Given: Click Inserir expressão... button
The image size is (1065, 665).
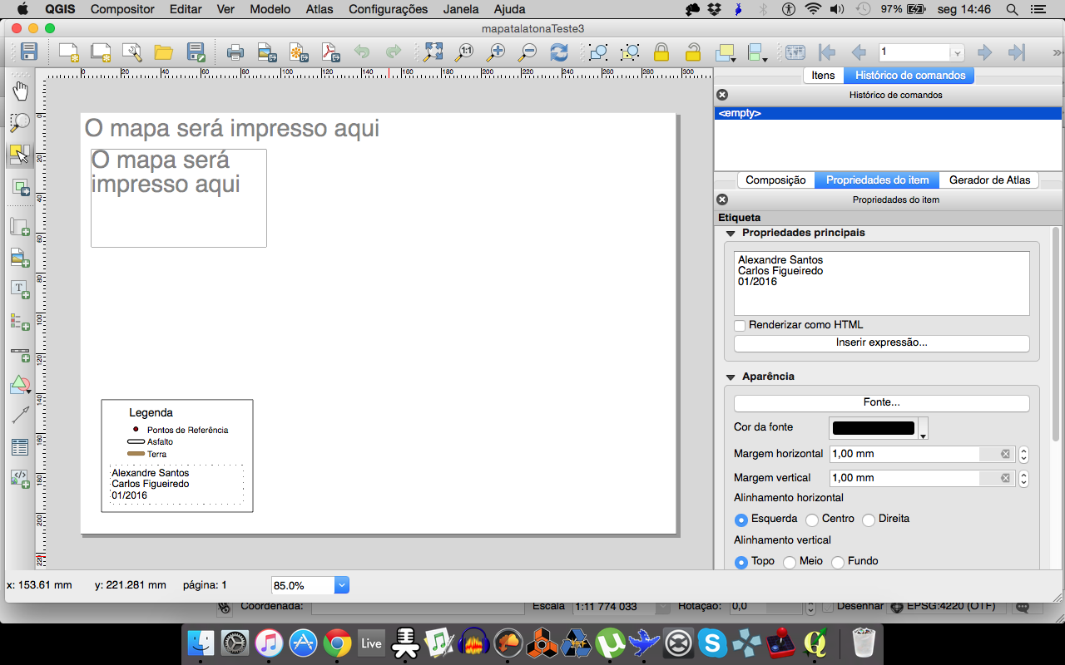Looking at the screenshot, I should pyautogui.click(x=881, y=342).
